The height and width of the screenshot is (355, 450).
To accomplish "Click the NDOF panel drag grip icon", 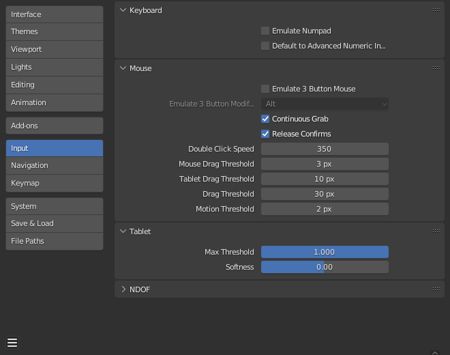I will coord(436,289).
